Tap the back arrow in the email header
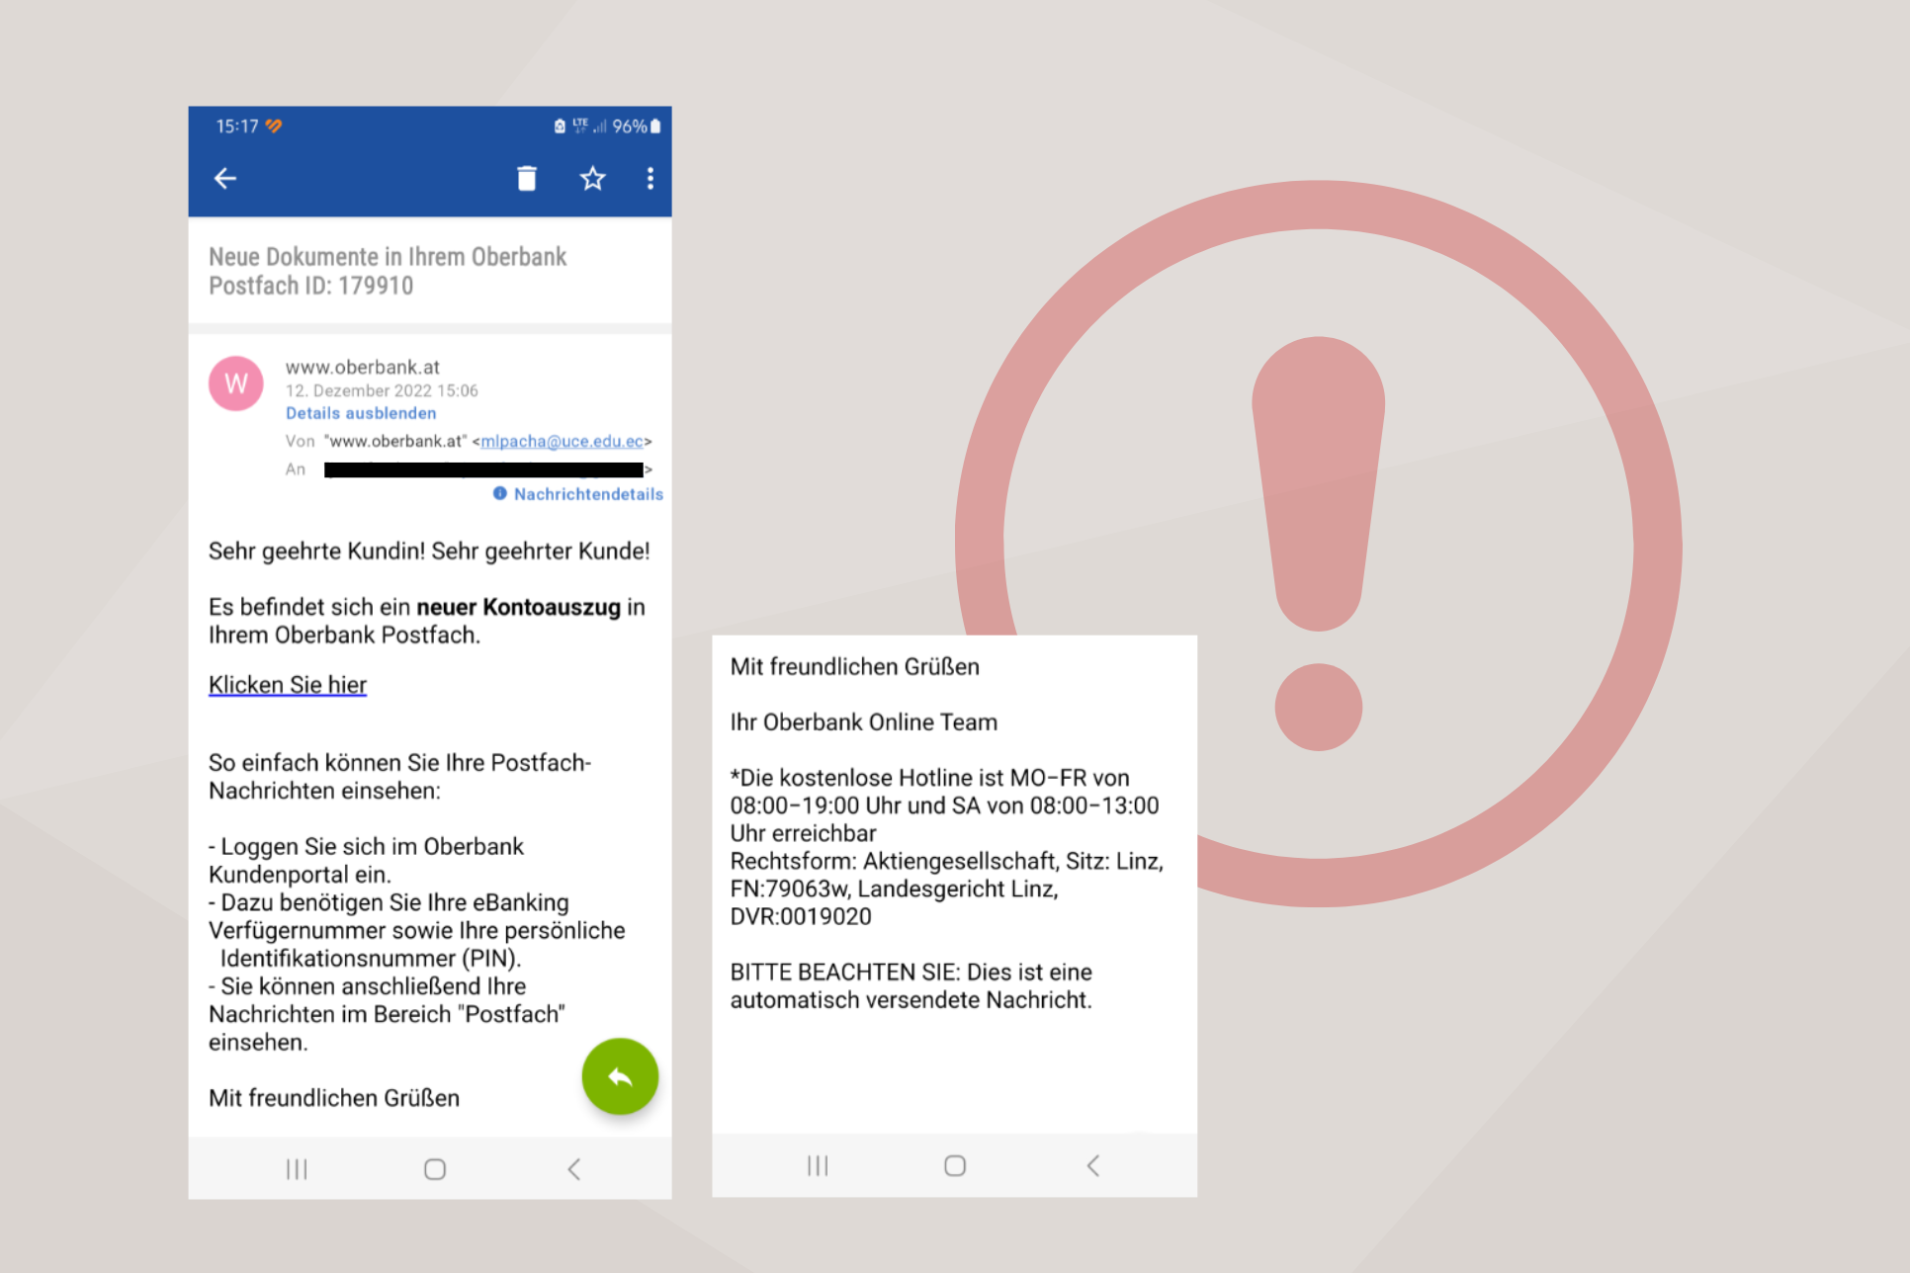 (225, 179)
